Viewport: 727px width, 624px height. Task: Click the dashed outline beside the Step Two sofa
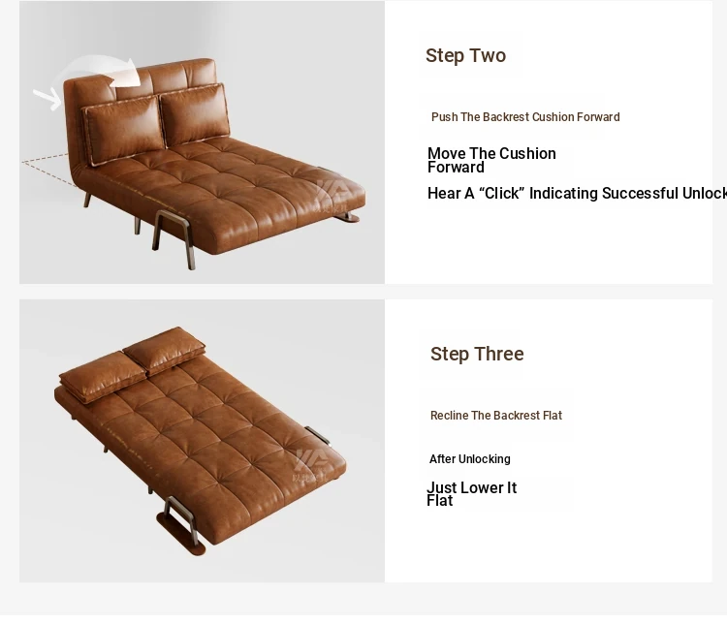(x=48, y=170)
